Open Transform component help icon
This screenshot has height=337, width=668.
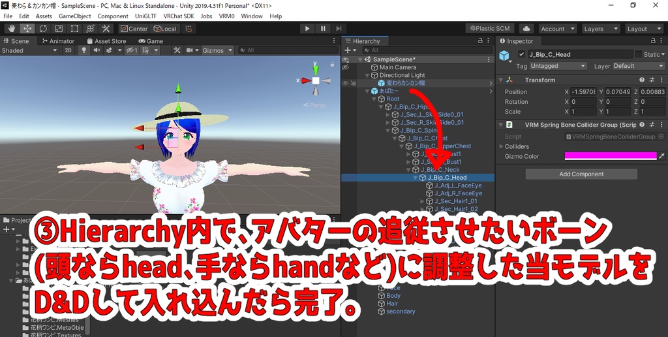(642, 80)
